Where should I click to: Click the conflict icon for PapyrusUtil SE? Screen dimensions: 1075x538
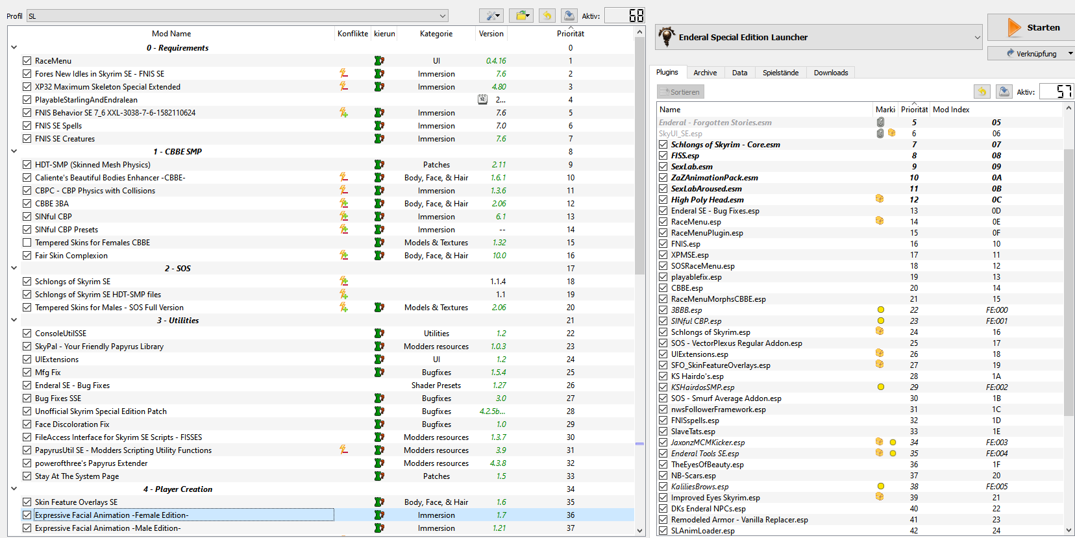click(343, 450)
